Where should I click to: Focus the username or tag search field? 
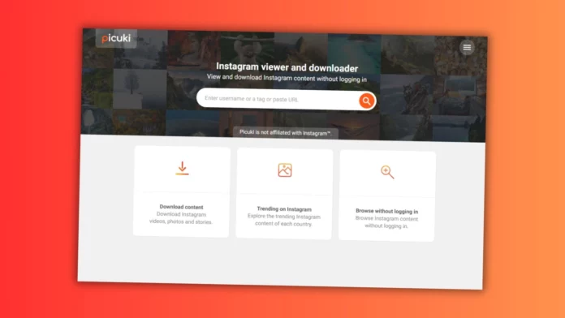tap(278, 99)
